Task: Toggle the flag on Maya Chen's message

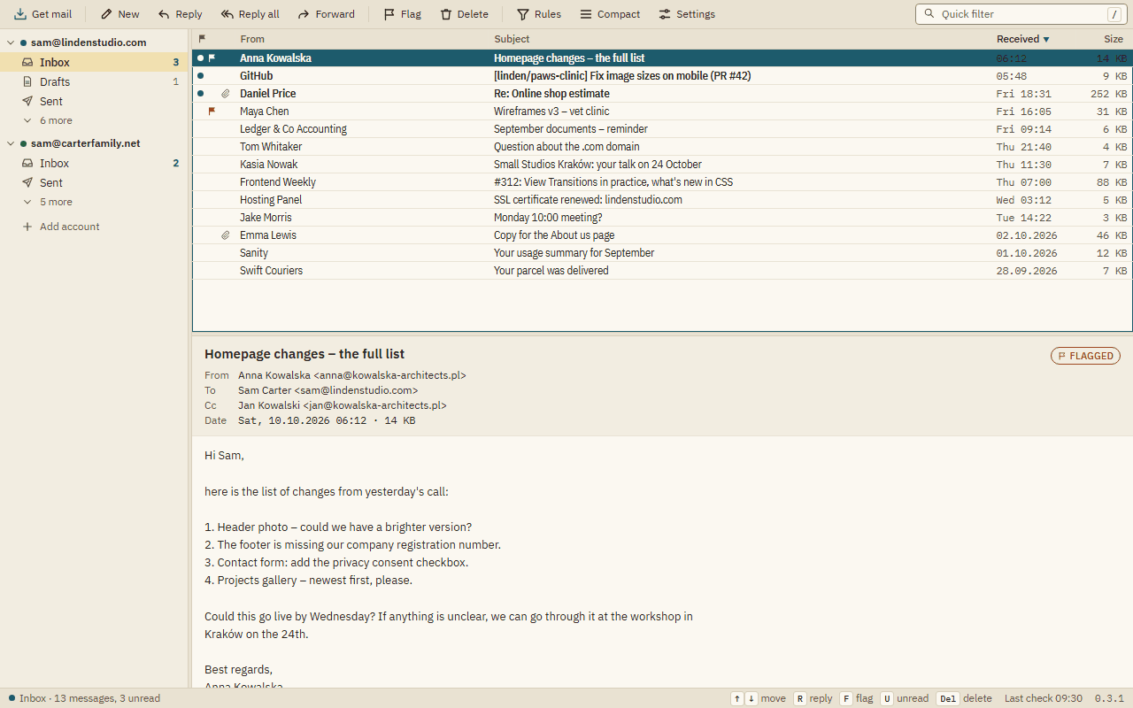Action: coord(212,112)
